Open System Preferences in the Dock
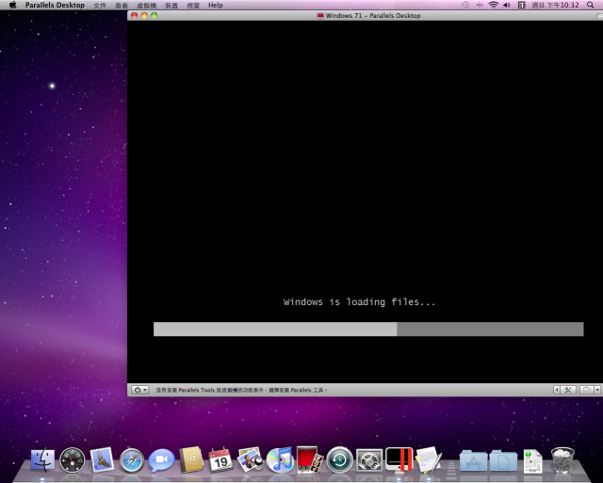 (x=369, y=460)
